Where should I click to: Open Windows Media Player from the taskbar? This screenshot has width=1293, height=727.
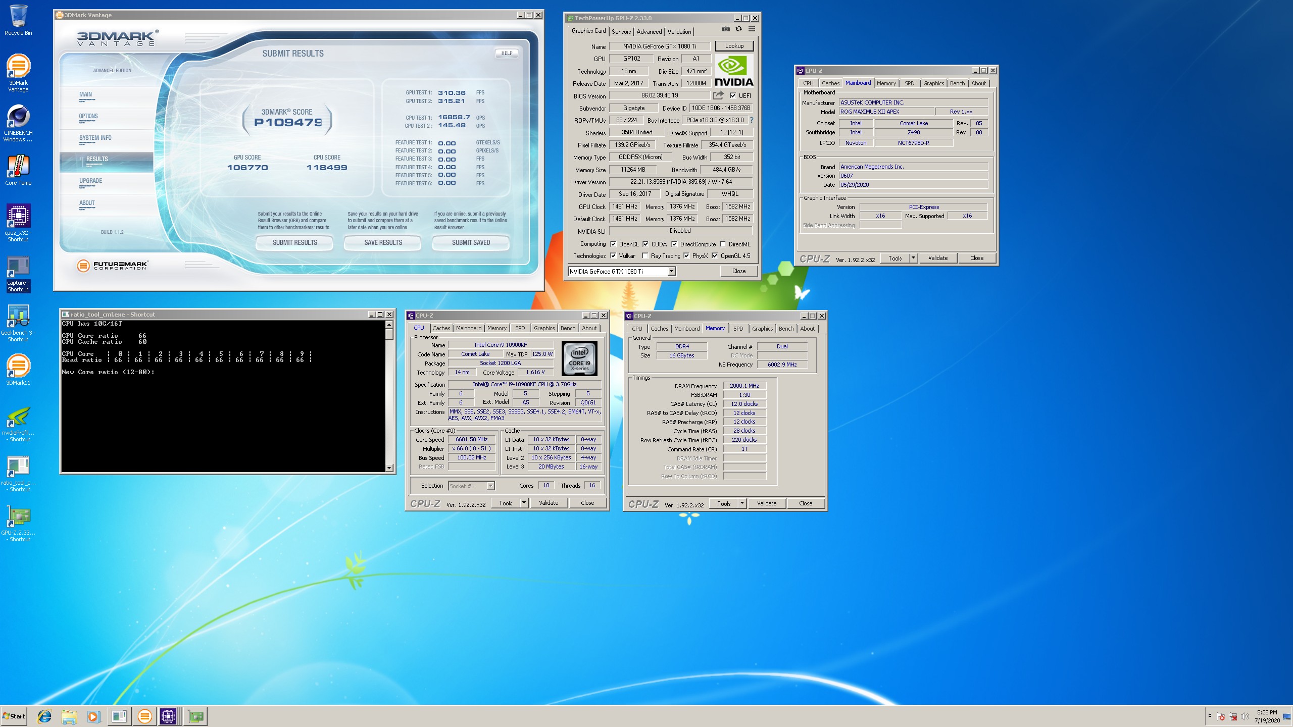93,716
